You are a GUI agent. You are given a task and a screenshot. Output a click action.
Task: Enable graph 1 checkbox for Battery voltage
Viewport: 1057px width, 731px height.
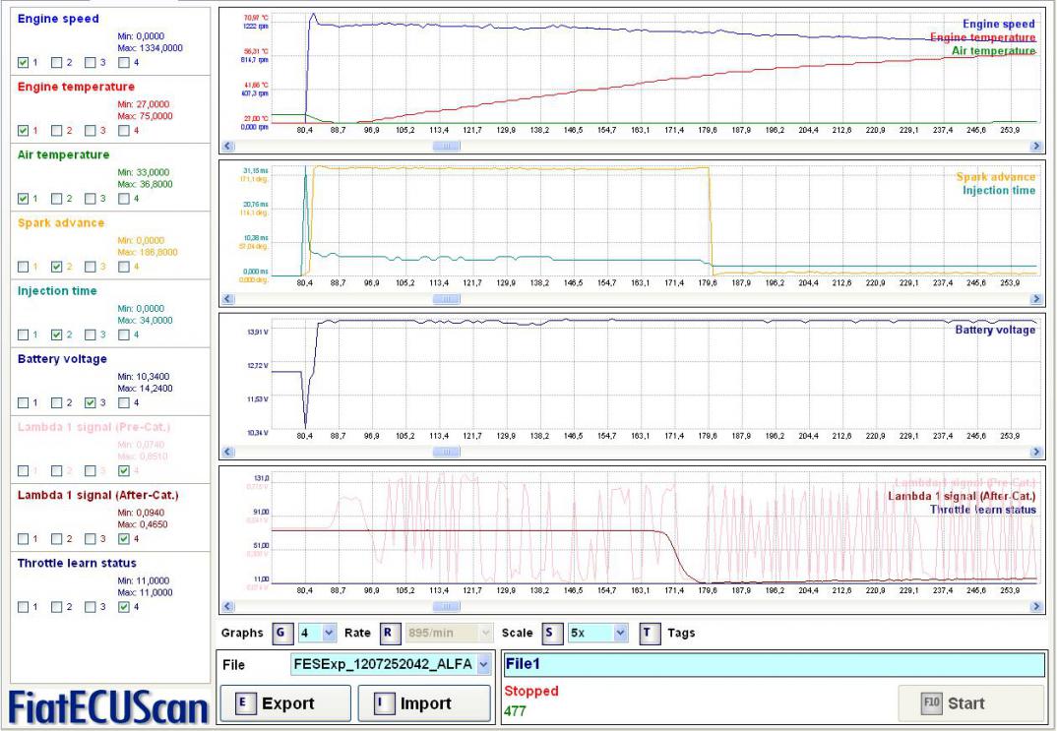click(x=24, y=401)
